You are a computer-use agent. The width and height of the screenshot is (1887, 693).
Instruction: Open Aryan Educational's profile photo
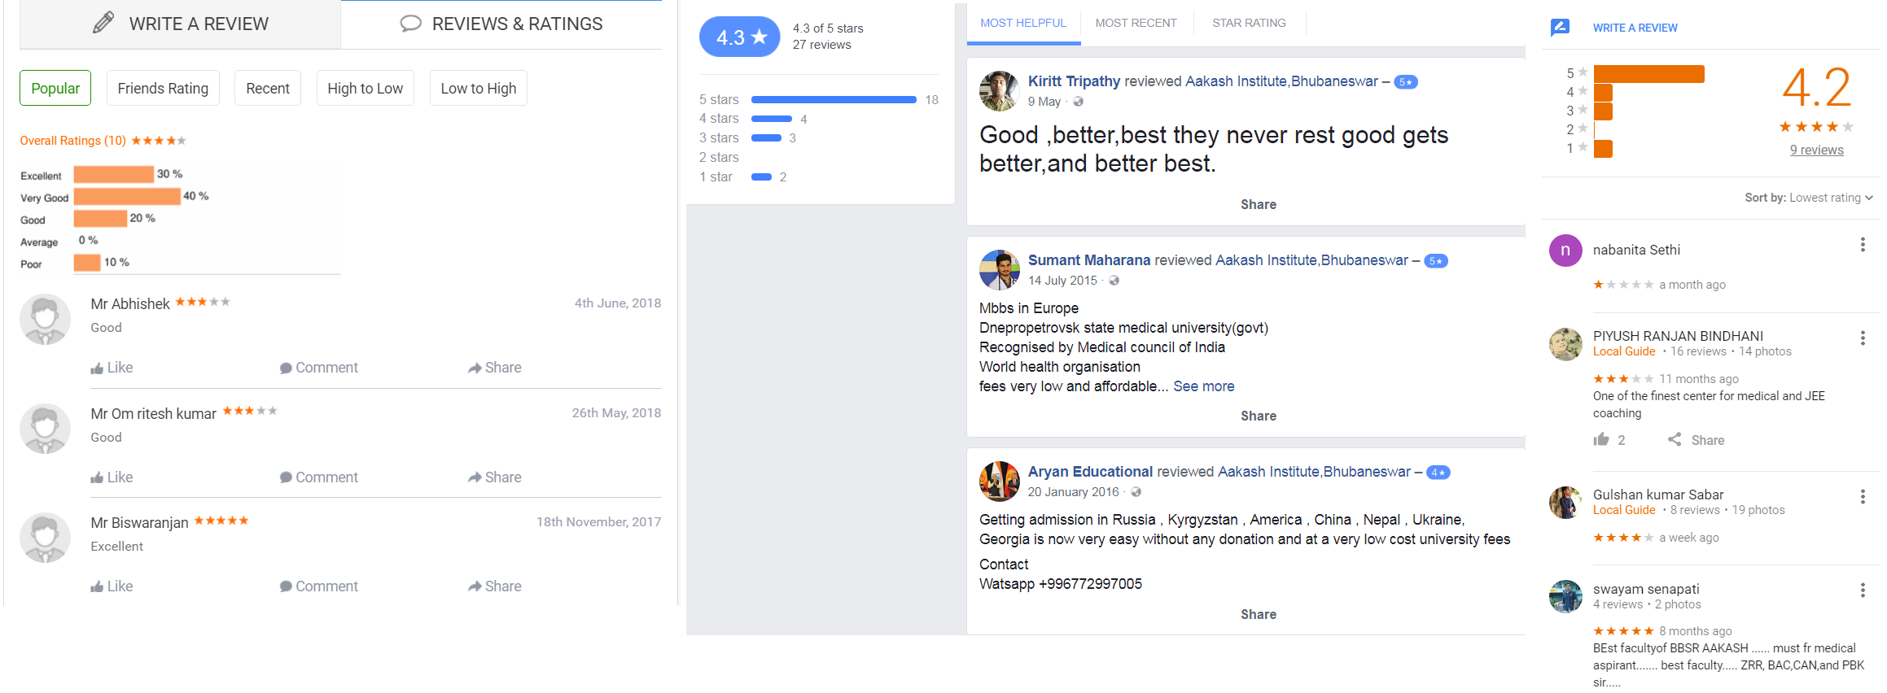tap(1000, 482)
